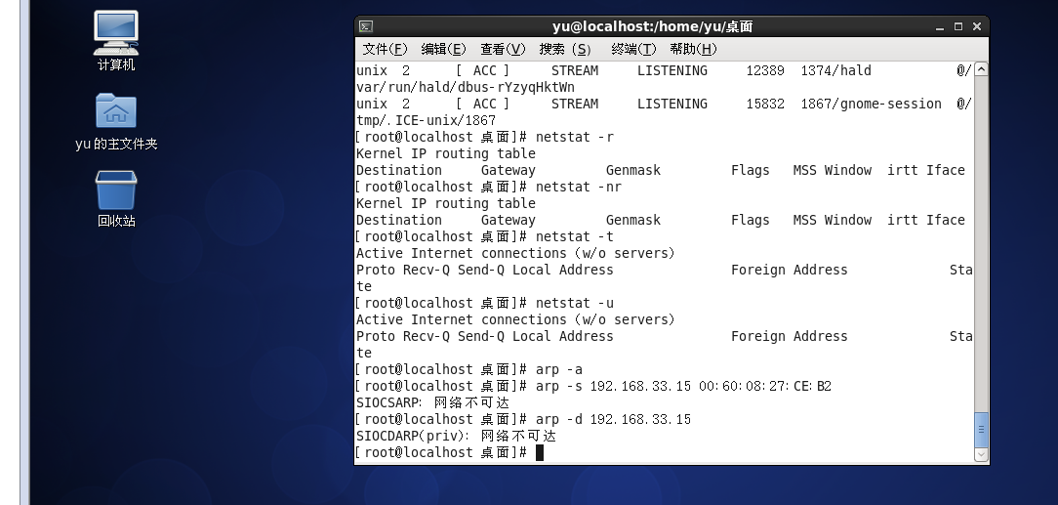Close the terminal window
The width and height of the screenshot is (1058, 505).
(x=976, y=27)
